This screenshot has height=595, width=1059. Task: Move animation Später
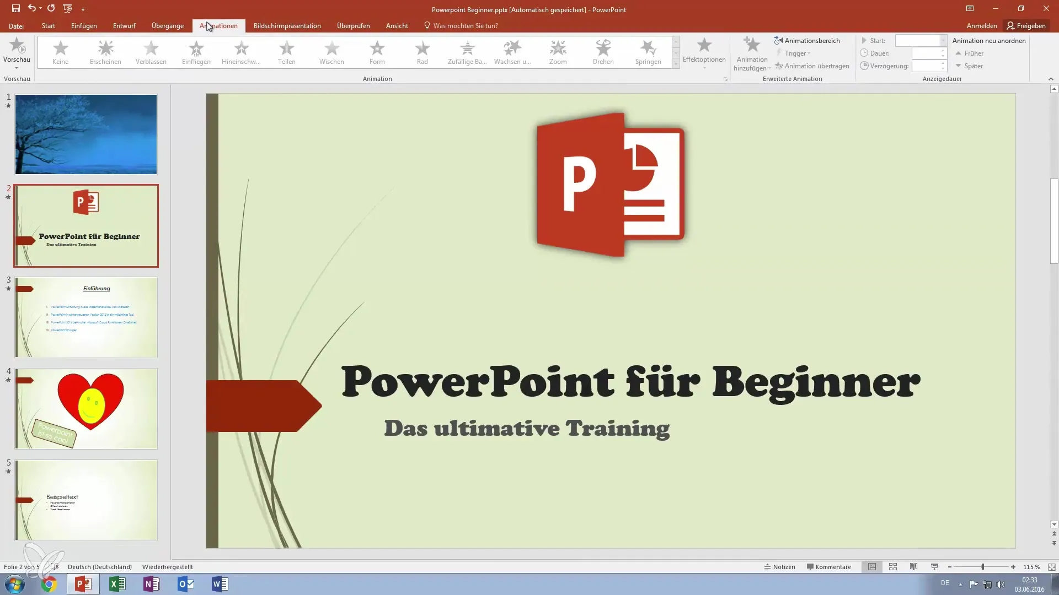click(969, 66)
